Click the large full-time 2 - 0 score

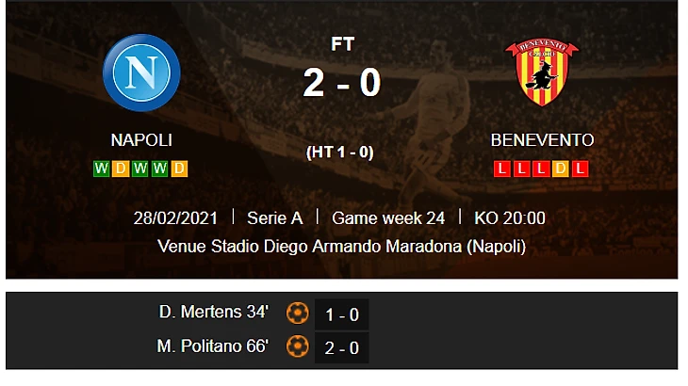tap(341, 83)
